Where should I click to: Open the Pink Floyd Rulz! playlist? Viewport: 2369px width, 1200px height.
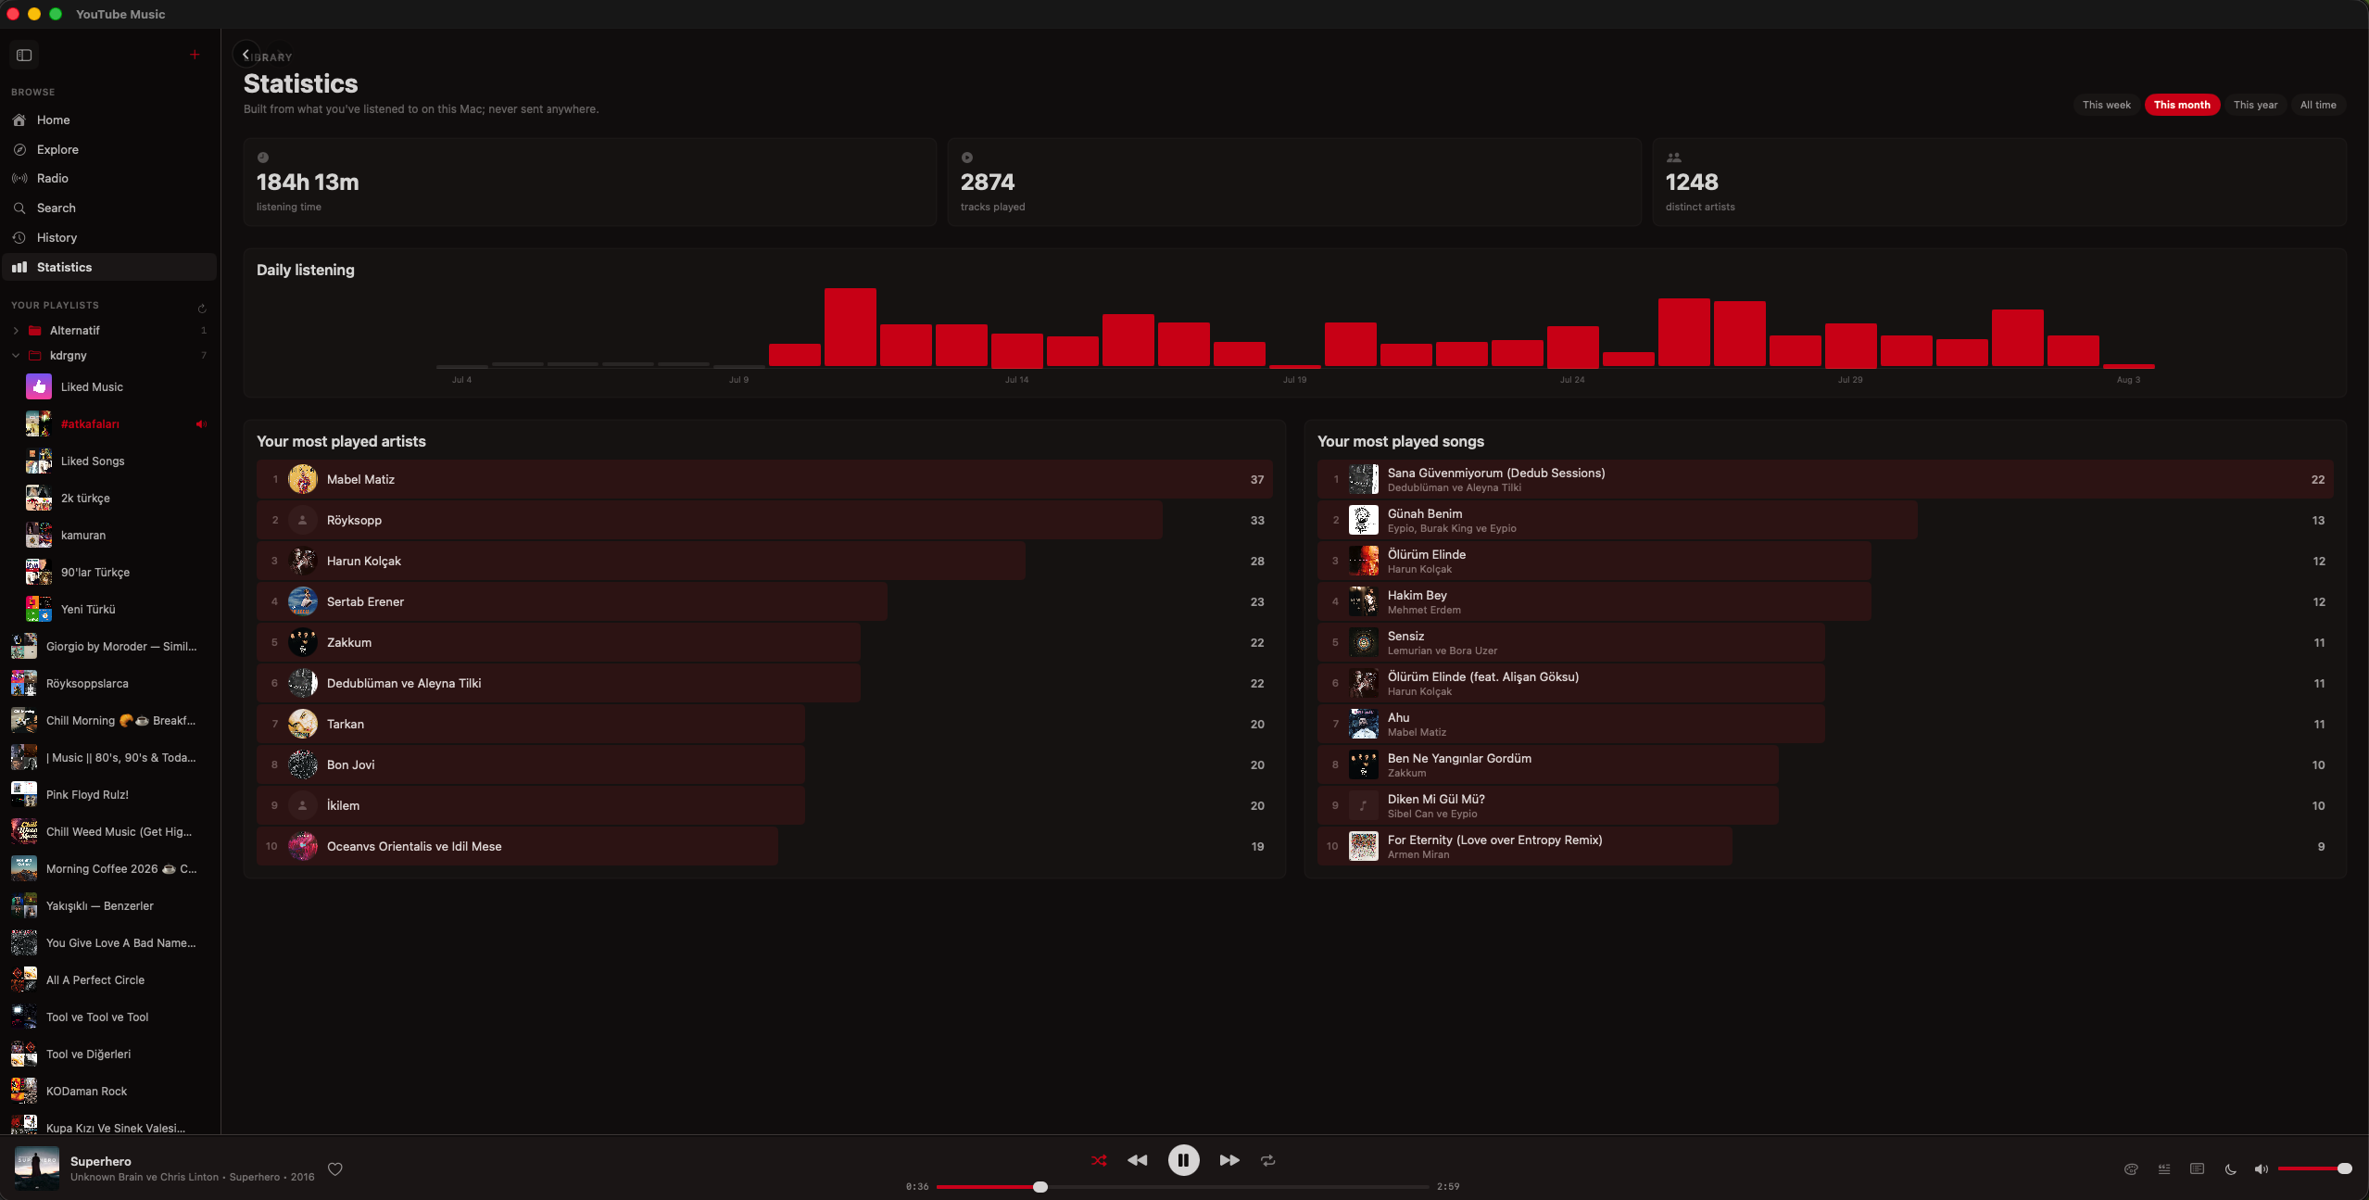pos(110,794)
